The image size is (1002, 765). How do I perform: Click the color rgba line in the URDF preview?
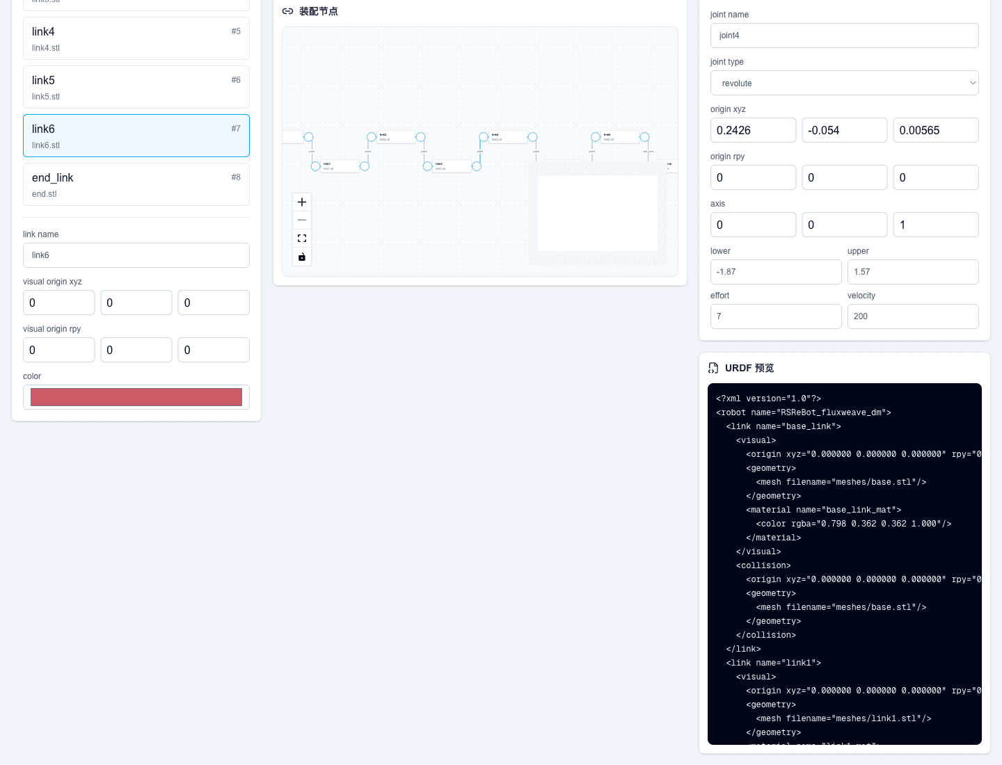point(854,524)
